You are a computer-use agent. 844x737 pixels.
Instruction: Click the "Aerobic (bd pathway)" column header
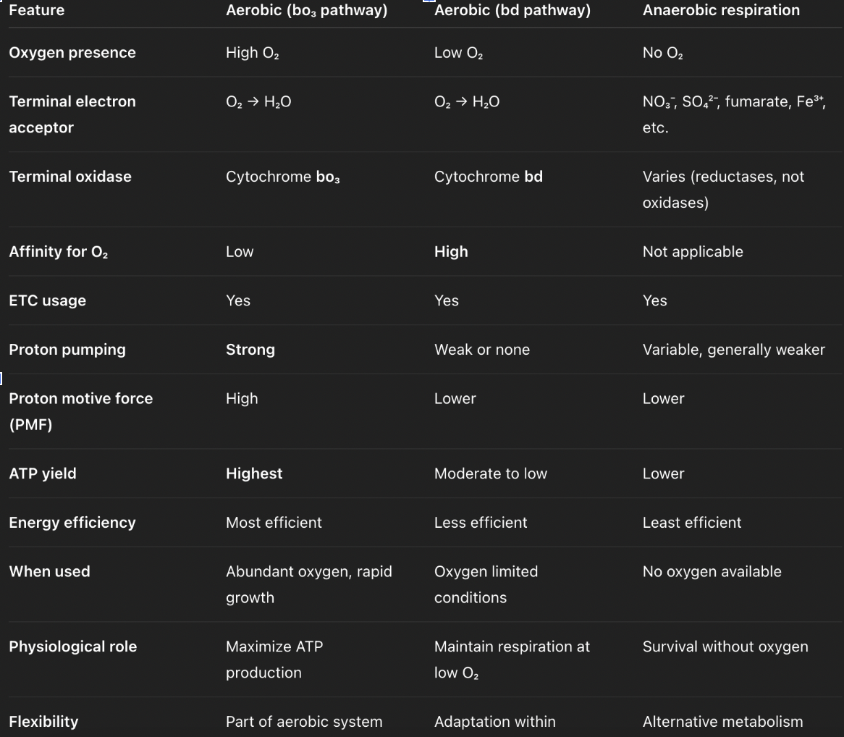512,10
